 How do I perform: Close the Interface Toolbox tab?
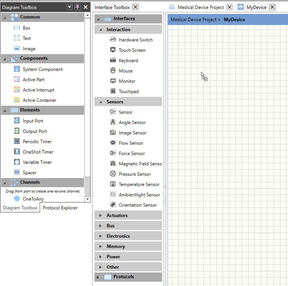point(135,7)
